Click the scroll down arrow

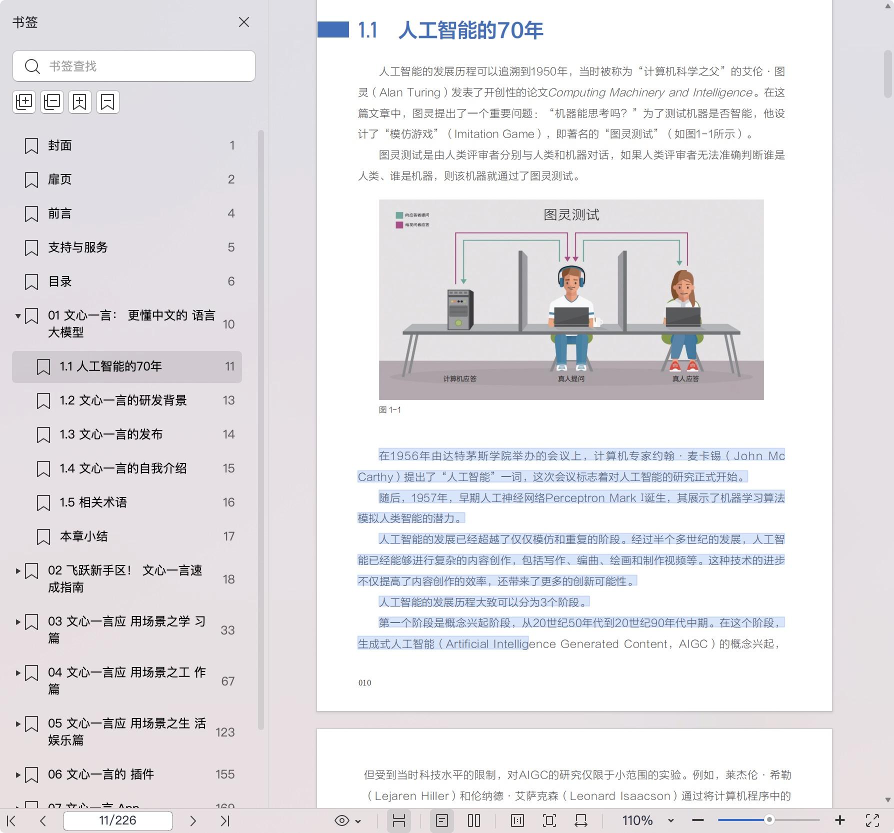(x=888, y=800)
